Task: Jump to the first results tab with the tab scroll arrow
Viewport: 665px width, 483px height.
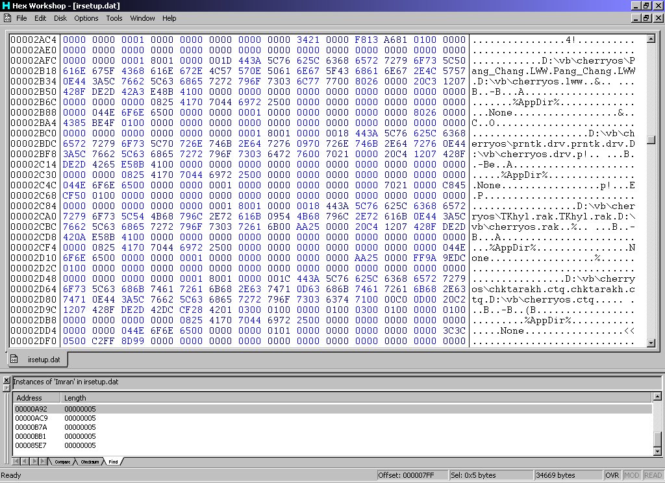Action: click(x=16, y=462)
